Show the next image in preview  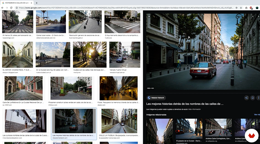258,16
